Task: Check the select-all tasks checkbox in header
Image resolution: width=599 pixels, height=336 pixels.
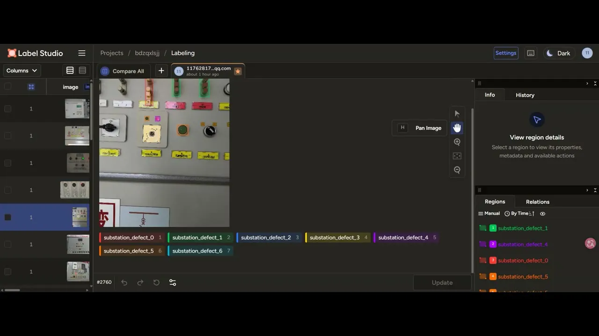Action: click(x=7, y=86)
